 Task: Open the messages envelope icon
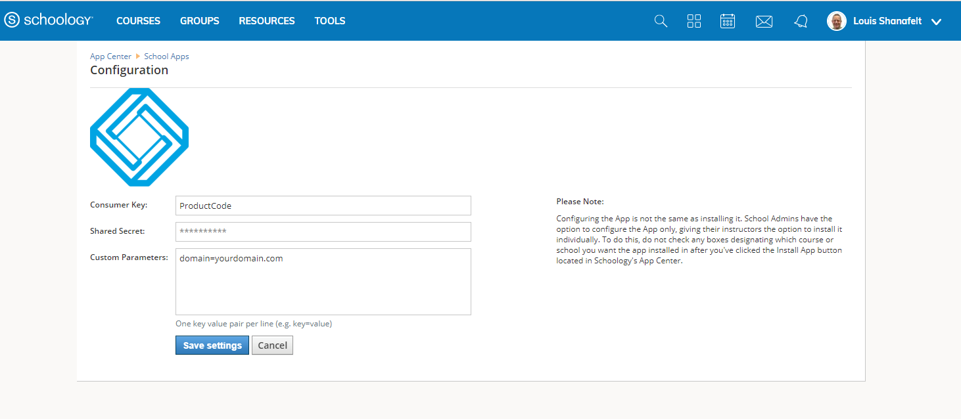pos(764,22)
